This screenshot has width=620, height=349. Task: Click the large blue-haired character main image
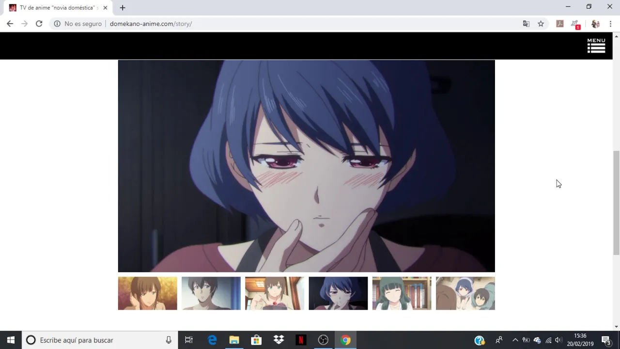pyautogui.click(x=307, y=166)
